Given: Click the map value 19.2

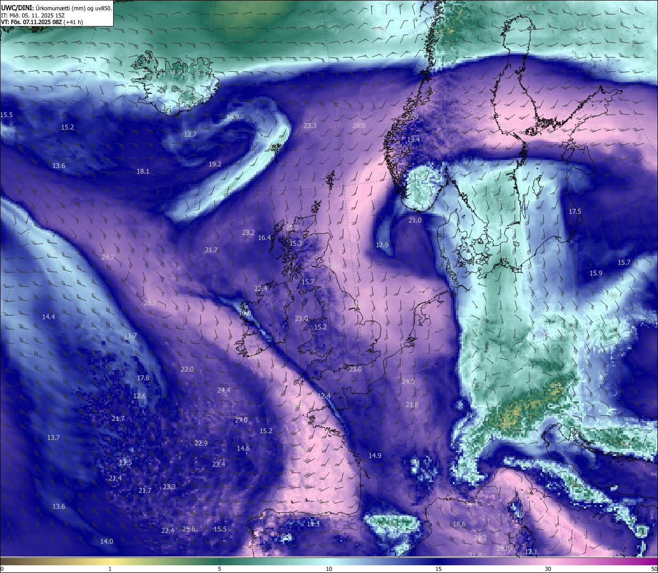Looking at the screenshot, I should click(x=215, y=164).
